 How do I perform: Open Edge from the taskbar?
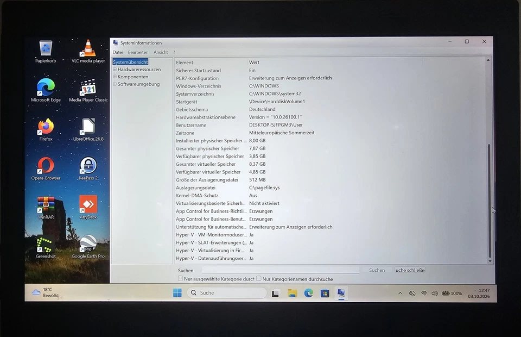click(309, 293)
